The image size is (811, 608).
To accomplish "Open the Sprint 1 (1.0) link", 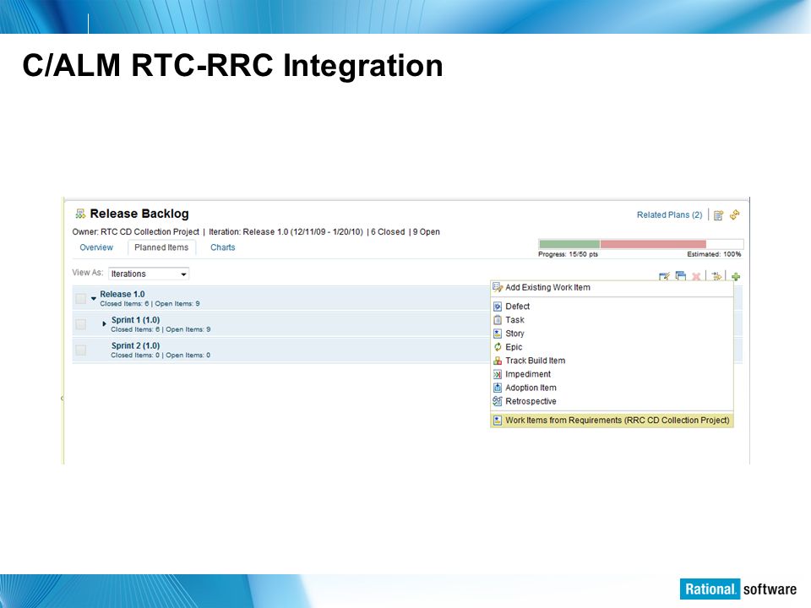I will (135, 320).
